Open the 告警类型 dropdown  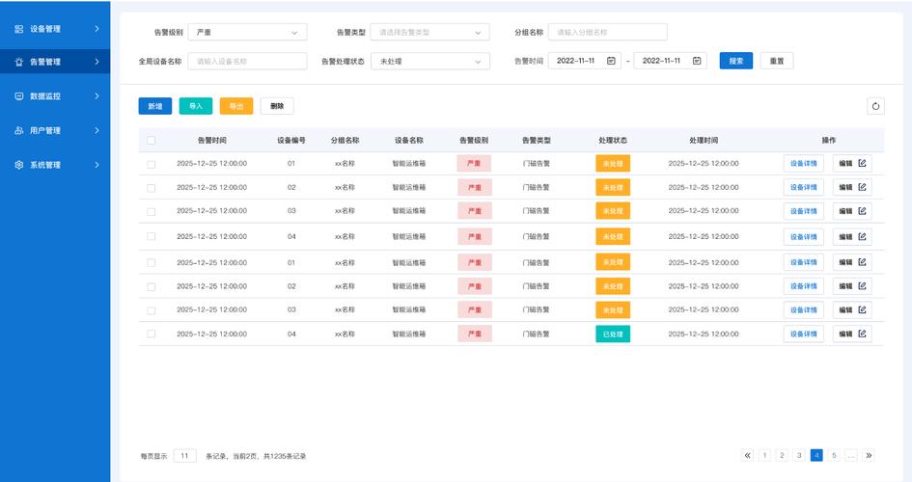[429, 33]
